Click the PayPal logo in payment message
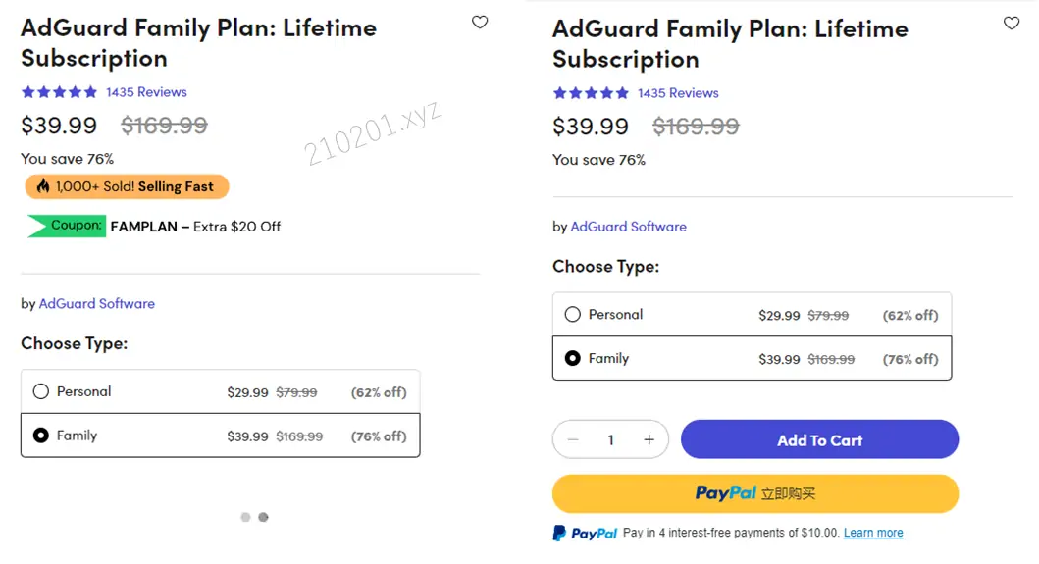The height and width of the screenshot is (564, 1039). (585, 534)
